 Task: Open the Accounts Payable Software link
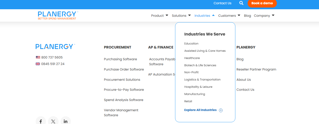(162, 62)
